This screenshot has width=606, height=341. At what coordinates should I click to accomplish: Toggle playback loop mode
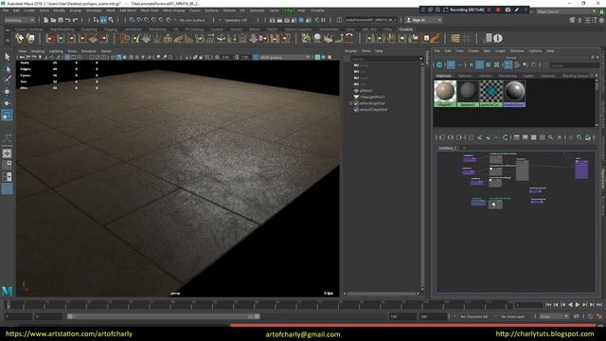click(x=577, y=316)
